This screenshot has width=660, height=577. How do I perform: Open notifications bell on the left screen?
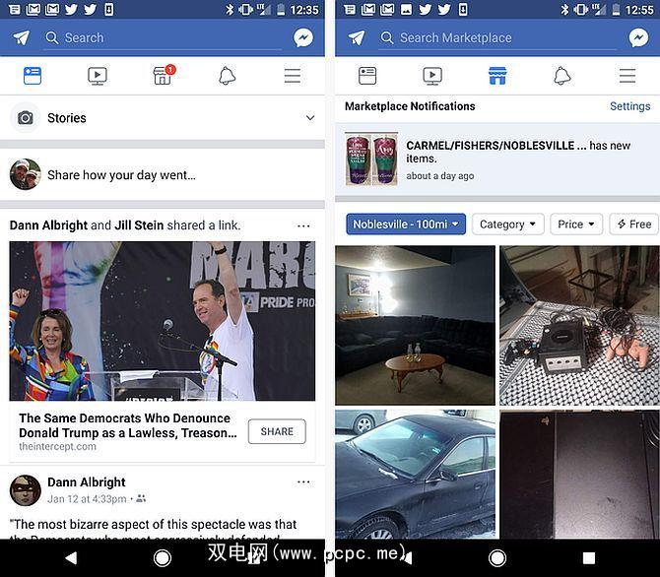227,76
